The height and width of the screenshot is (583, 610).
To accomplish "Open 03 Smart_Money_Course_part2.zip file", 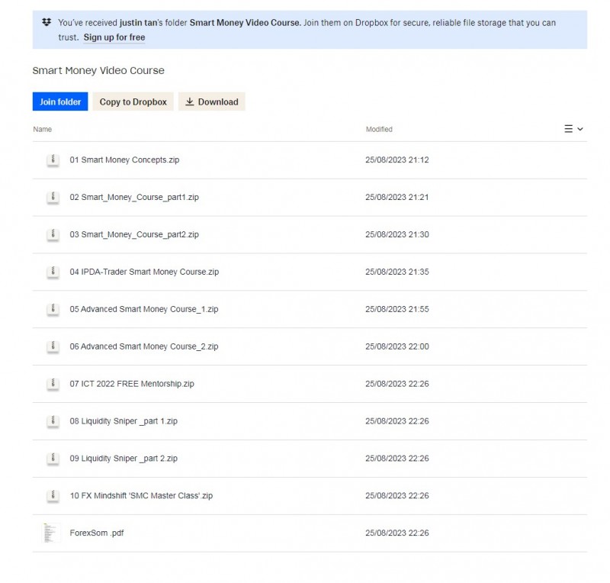I will click(134, 234).
